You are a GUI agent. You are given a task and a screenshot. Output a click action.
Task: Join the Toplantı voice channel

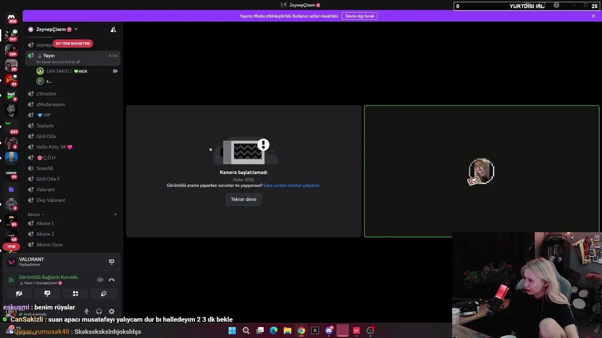point(73,126)
